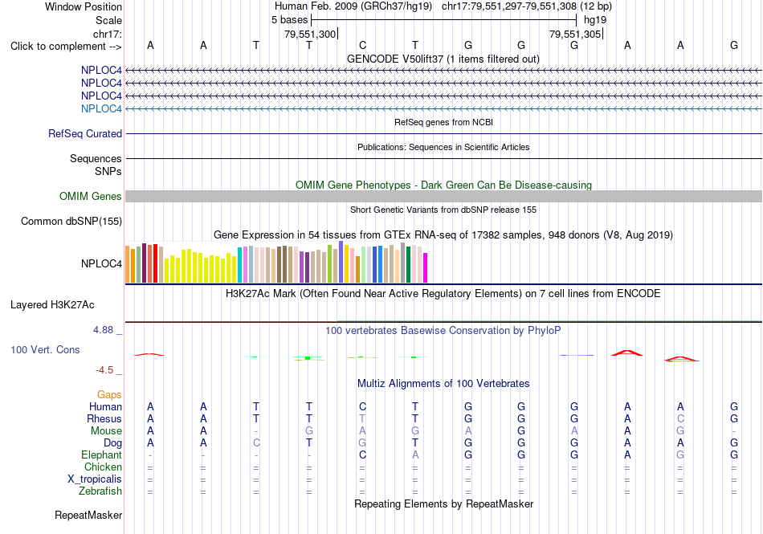Viewport: 763px width, 534px height.
Task: Click the 79,551,300 ruler position marker
Action: pos(310,34)
